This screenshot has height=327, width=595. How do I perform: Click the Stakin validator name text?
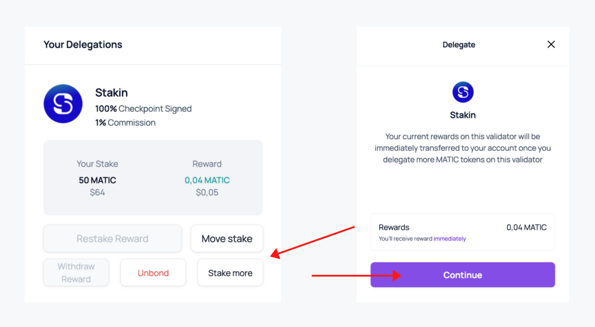110,92
